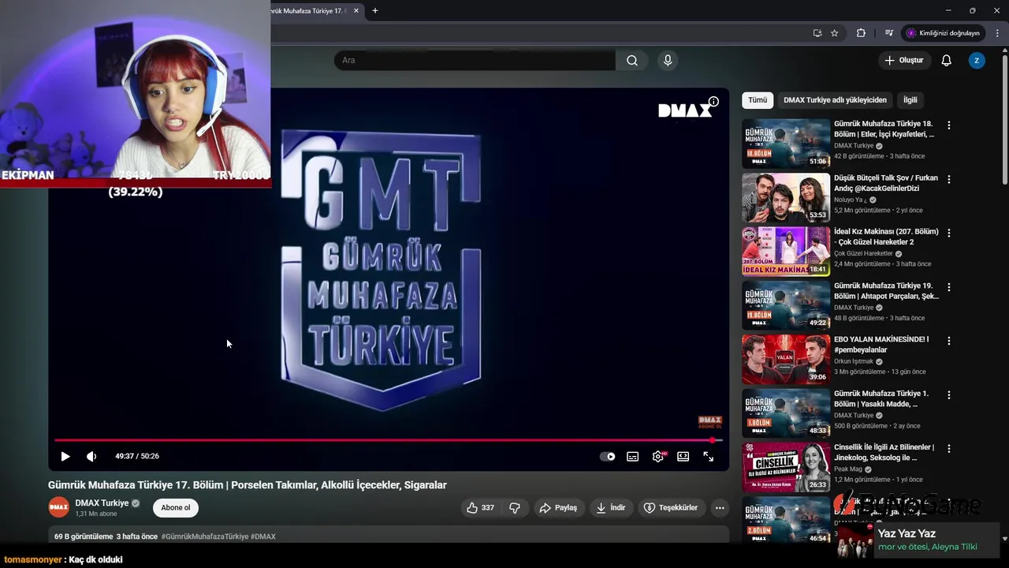Select the 'Tümü' filter chip
This screenshot has height=568, width=1009.
[x=758, y=100]
